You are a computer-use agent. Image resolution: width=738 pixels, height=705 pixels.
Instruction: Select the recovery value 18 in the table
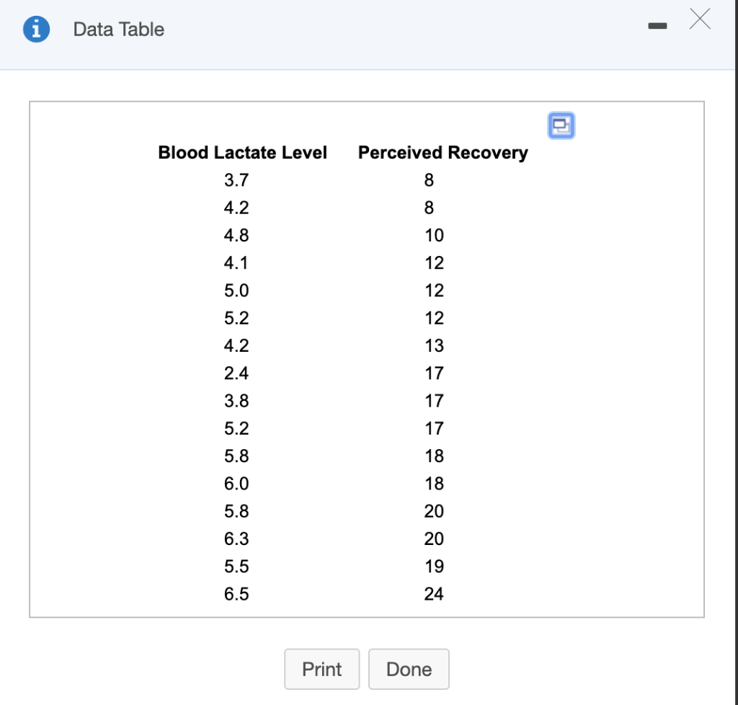point(435,456)
